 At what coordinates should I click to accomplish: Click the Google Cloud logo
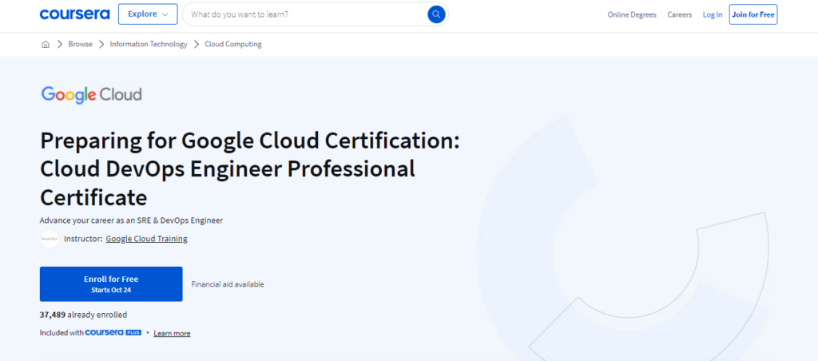(91, 95)
